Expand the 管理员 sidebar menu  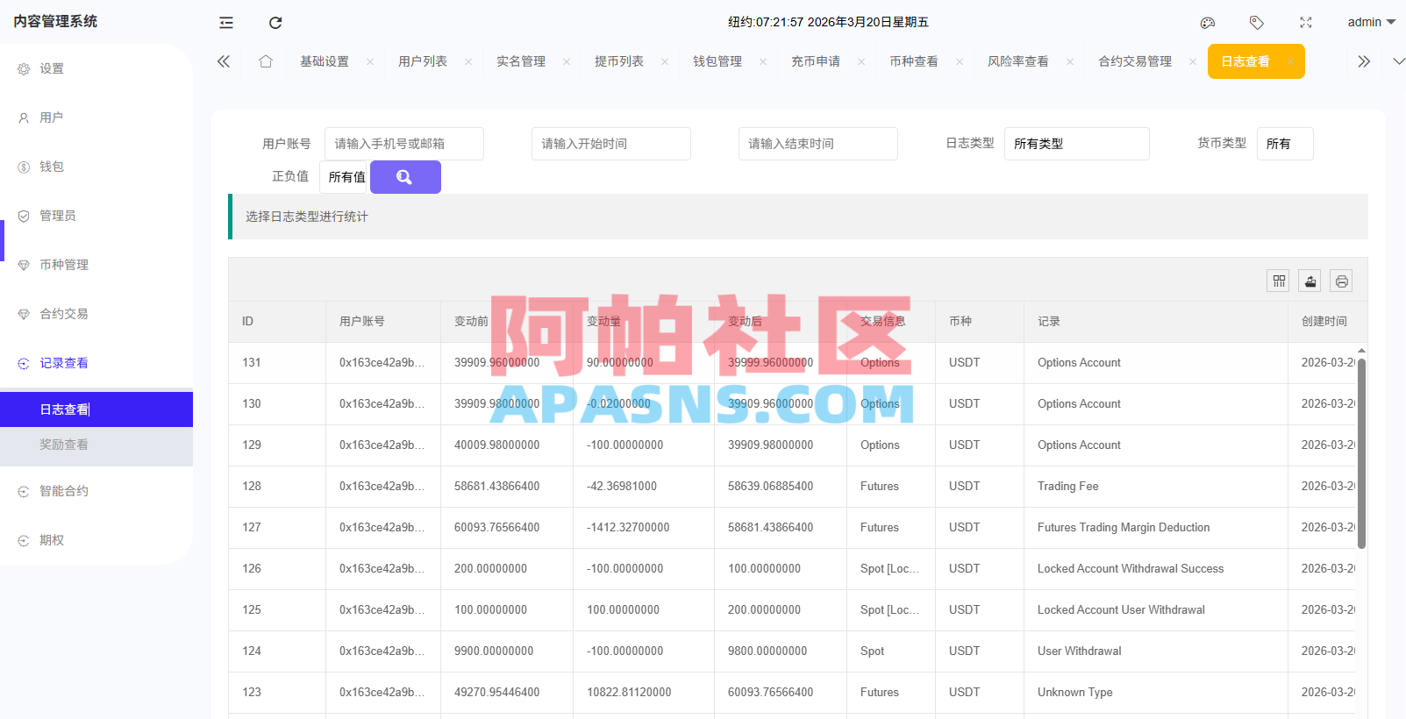click(96, 216)
